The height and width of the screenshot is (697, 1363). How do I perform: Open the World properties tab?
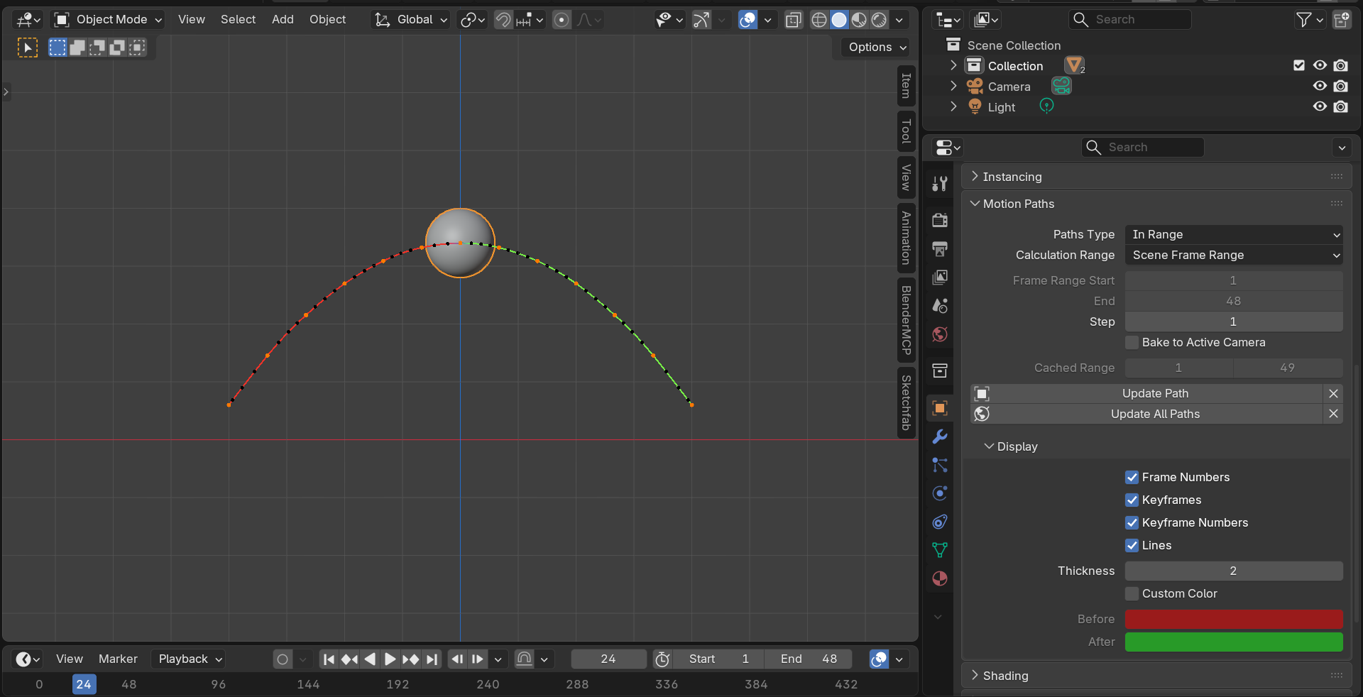click(940, 334)
